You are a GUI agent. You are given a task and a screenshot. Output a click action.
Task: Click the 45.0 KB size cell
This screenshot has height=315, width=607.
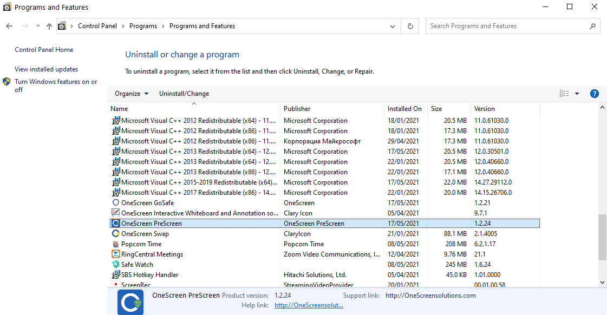456,275
